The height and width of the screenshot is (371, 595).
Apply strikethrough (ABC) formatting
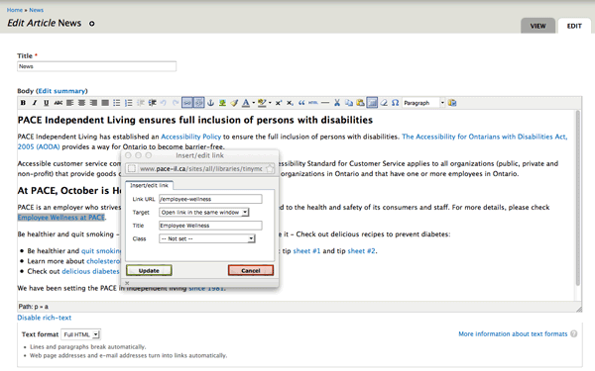point(59,103)
